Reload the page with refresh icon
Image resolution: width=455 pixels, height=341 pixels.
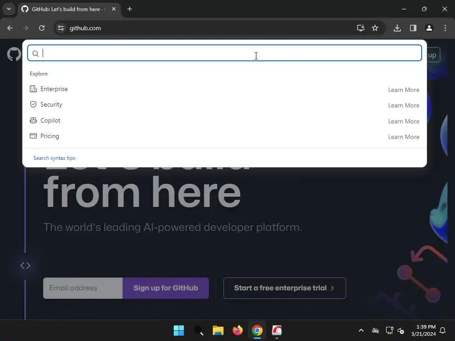pos(42,28)
